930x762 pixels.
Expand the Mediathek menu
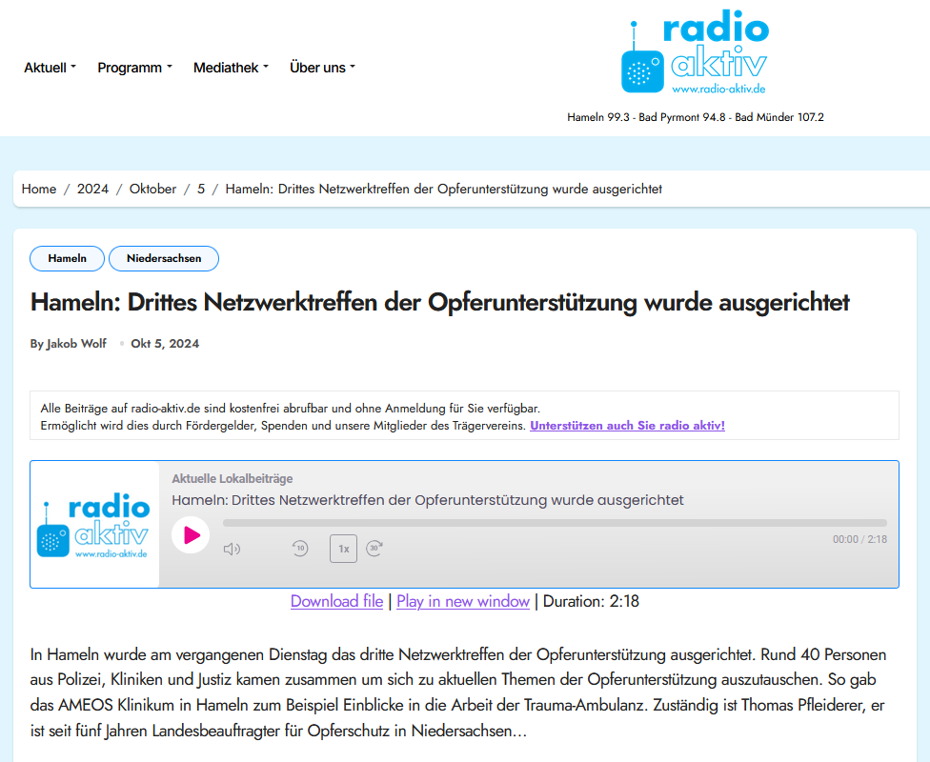pyautogui.click(x=231, y=68)
